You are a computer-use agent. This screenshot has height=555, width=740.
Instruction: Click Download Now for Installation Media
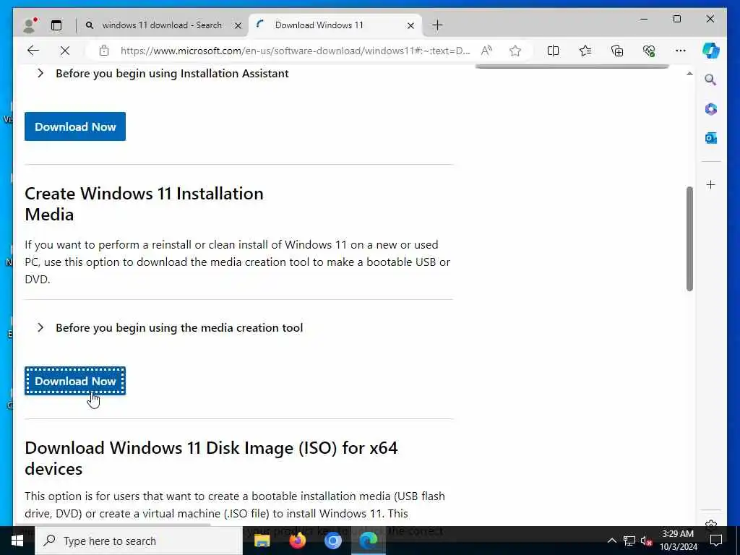(75, 381)
